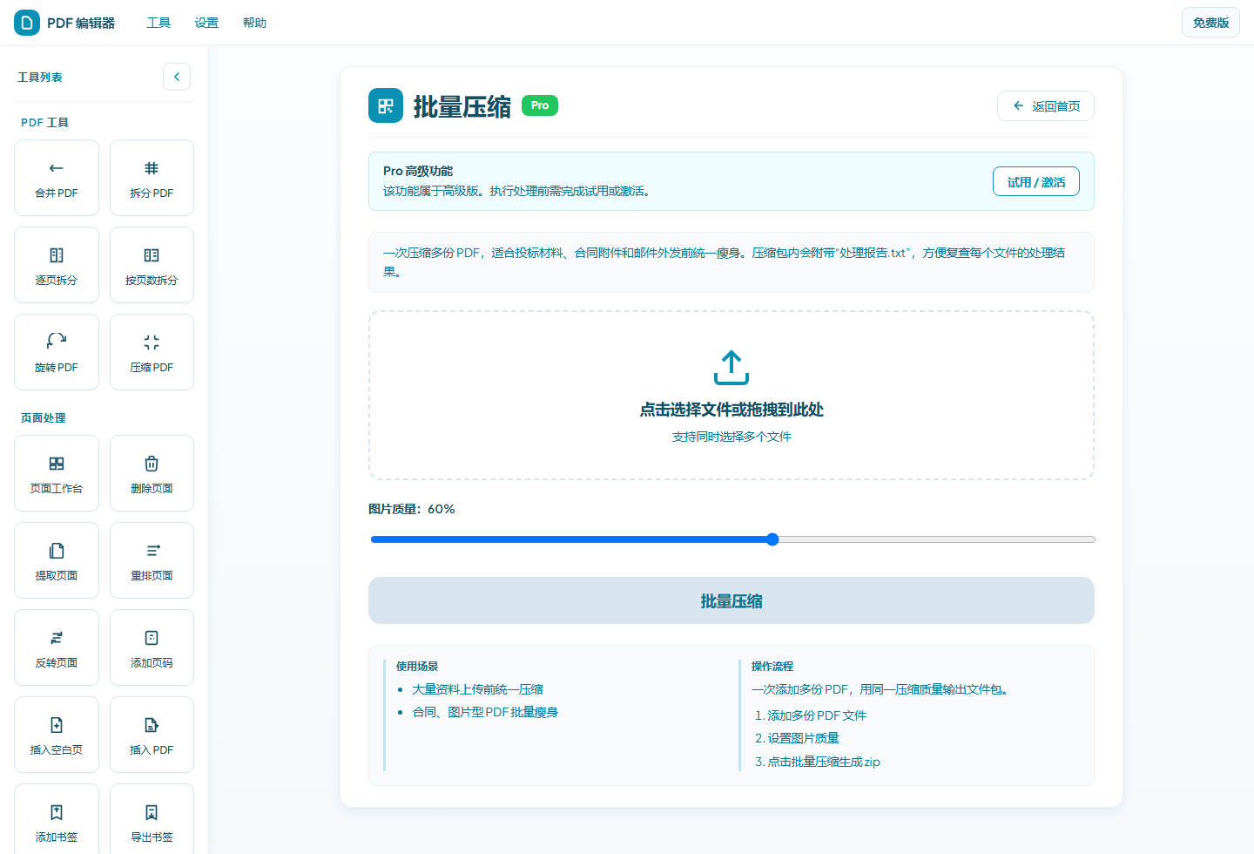The width and height of the screenshot is (1254, 854).
Task: Open the Extract Pages tool (提取页面)
Action: coord(57,560)
